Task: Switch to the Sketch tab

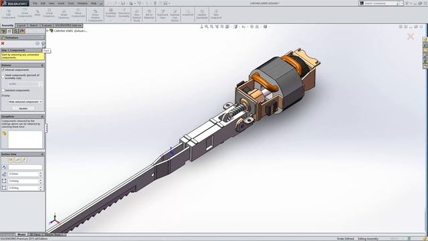Action: pyautogui.click(x=33, y=25)
